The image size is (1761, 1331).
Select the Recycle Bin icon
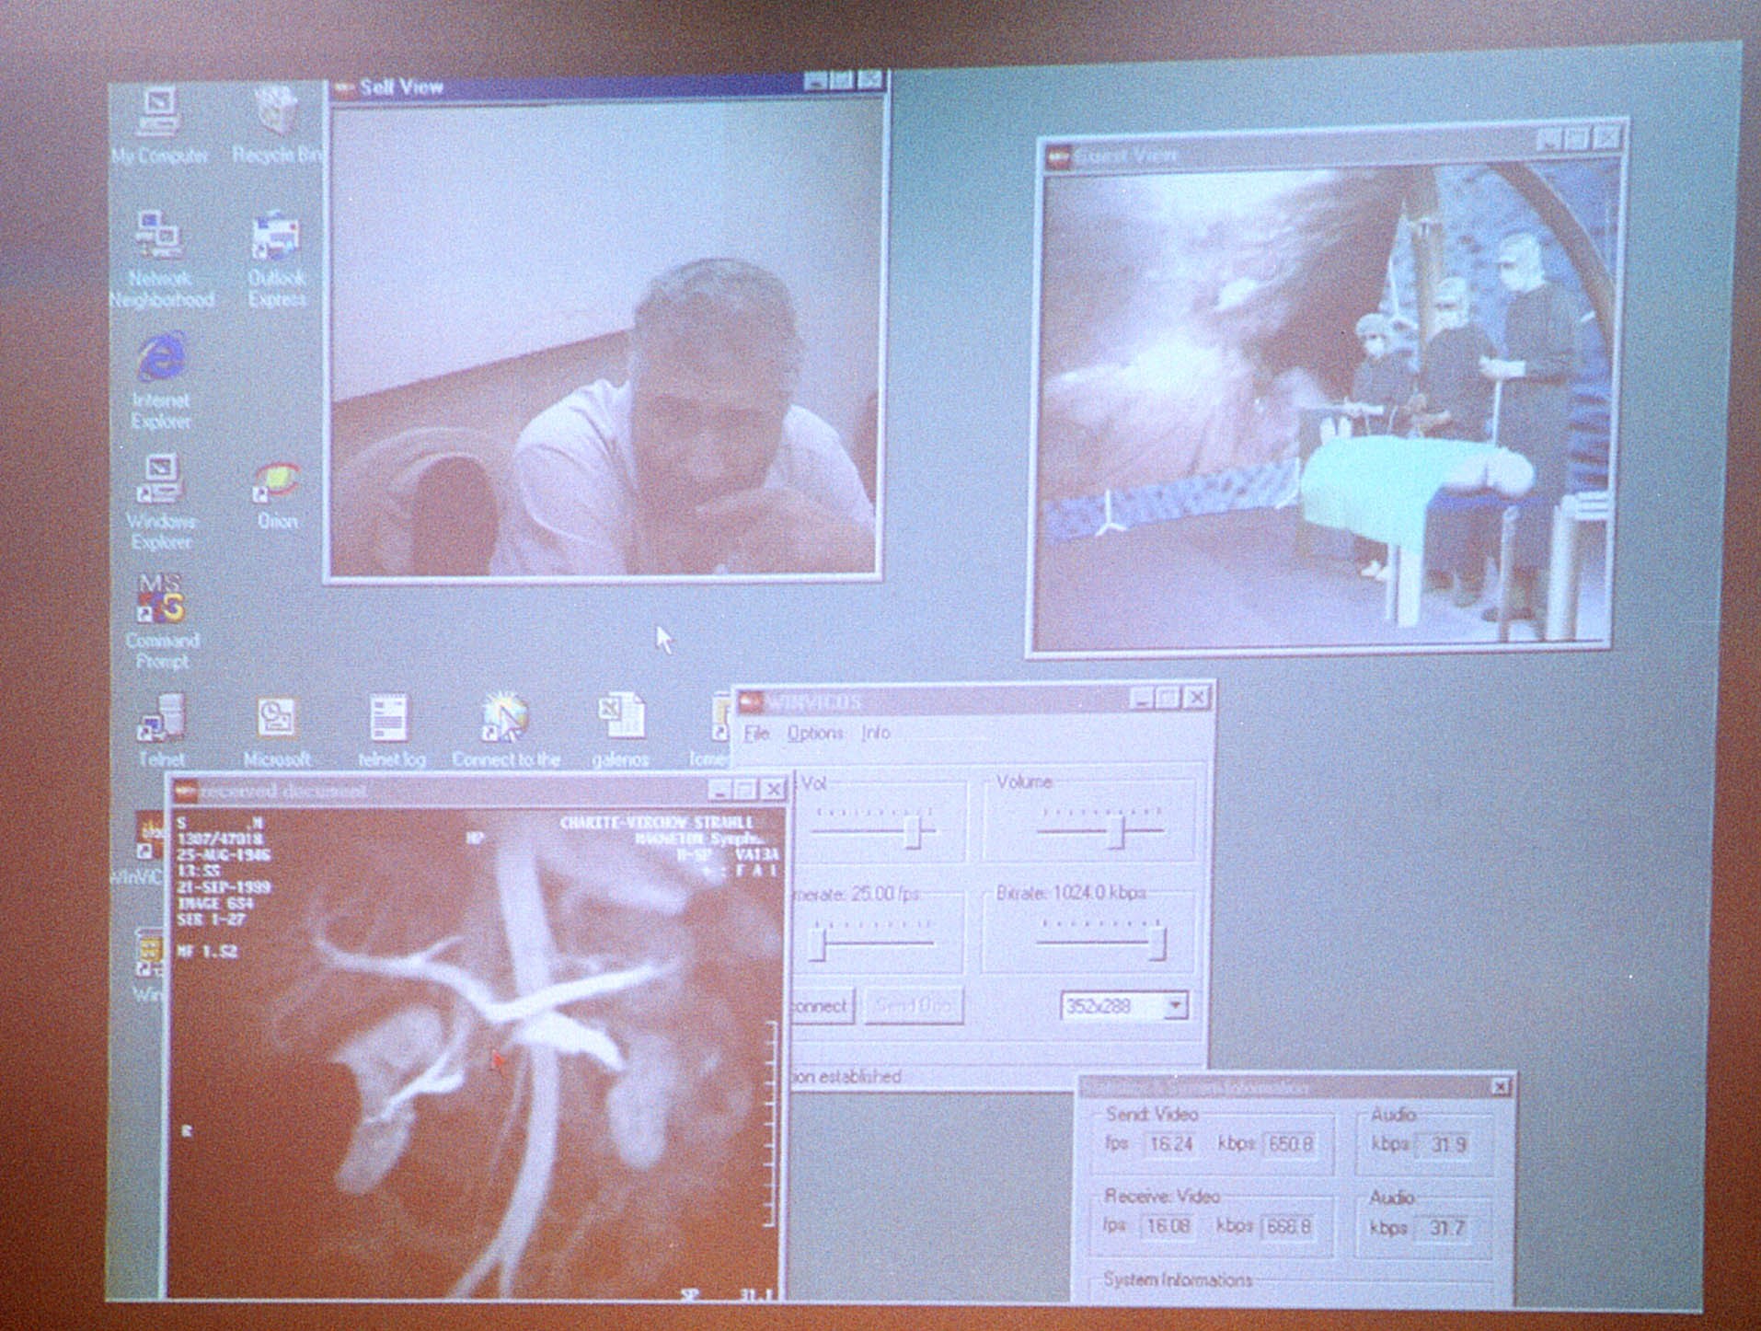click(276, 124)
